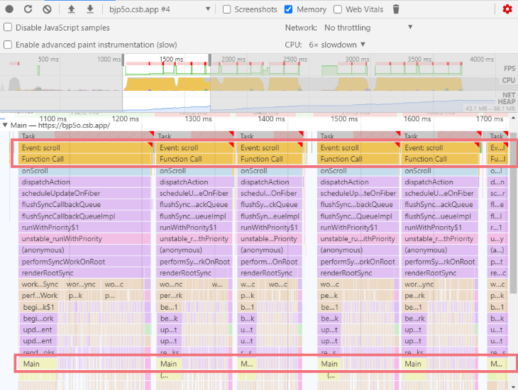This screenshot has width=518, height=390.
Task: Click the right overview window handle
Action: click(x=210, y=60)
